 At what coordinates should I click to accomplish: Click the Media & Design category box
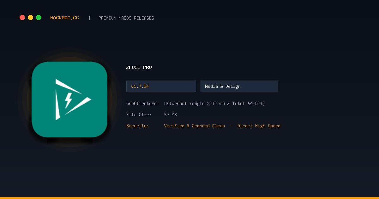pos(239,86)
